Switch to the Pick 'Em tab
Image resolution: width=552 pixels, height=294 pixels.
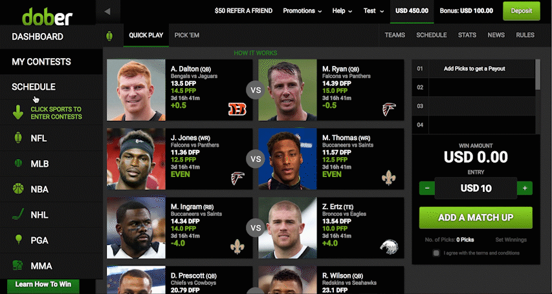[186, 35]
